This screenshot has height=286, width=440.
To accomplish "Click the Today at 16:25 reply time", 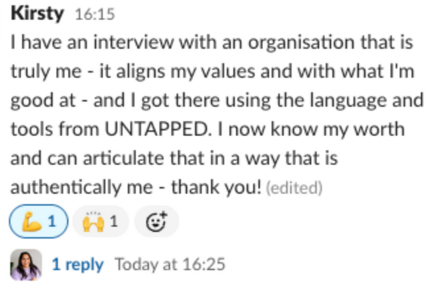I will click(169, 264).
